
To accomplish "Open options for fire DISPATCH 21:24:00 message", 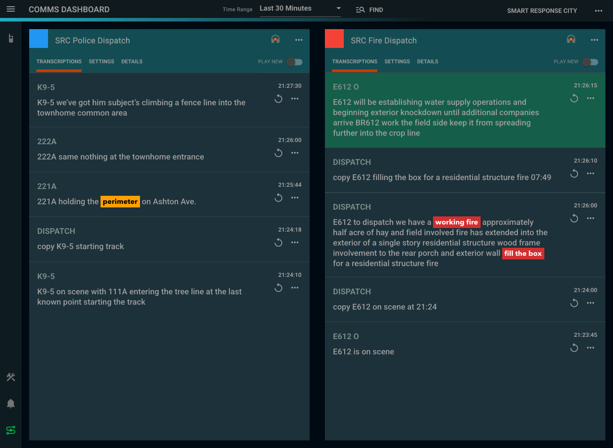I will pyautogui.click(x=591, y=303).
